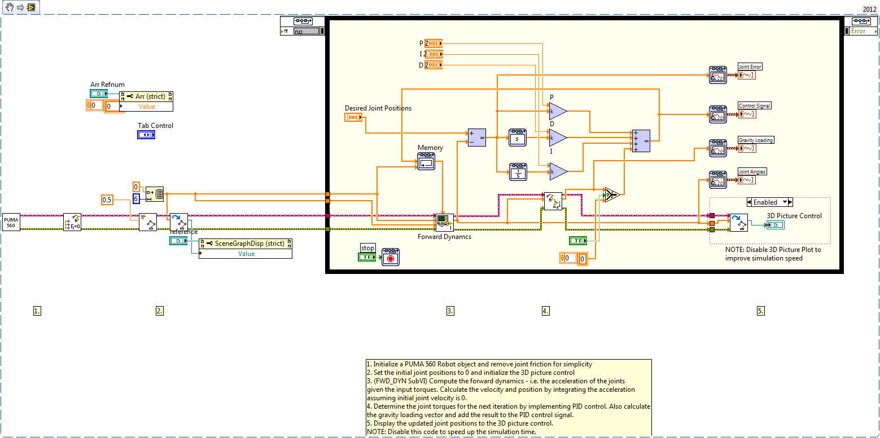This screenshot has width=880, height=438.
Task: Select the robot update block above 'reference'
Action: coord(179,222)
